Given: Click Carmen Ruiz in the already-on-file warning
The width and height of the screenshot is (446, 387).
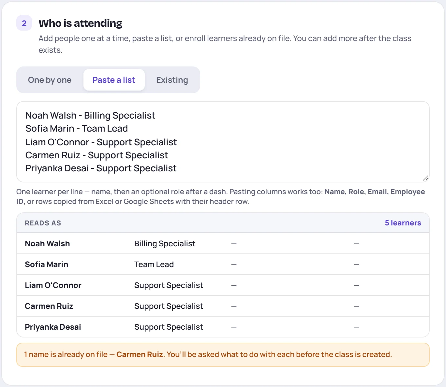Looking at the screenshot, I should (x=140, y=354).
